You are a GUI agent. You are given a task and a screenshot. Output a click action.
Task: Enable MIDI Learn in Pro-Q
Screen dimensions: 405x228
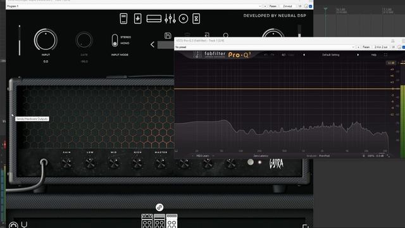click(x=202, y=156)
